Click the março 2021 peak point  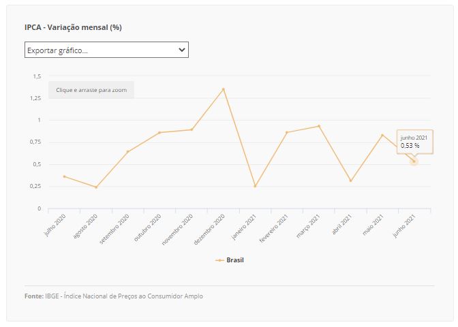(x=319, y=126)
